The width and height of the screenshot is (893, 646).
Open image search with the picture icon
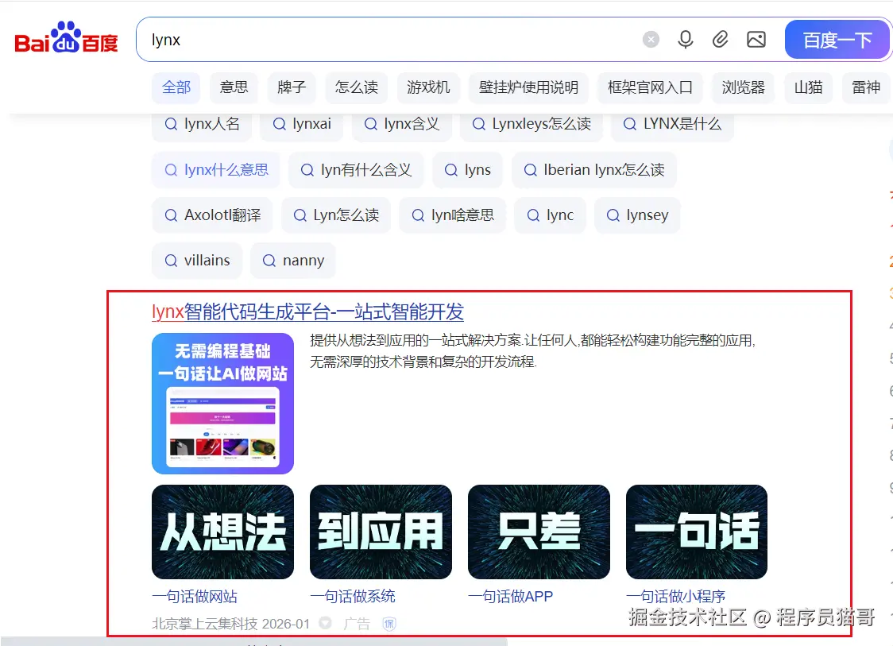pyautogui.click(x=756, y=39)
